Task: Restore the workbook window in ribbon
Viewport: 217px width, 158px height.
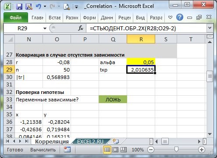Action: point(199,18)
